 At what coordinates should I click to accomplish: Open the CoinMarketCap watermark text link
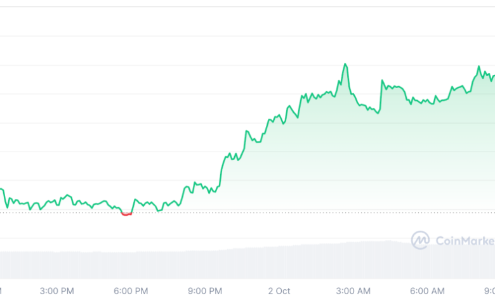[465, 240]
